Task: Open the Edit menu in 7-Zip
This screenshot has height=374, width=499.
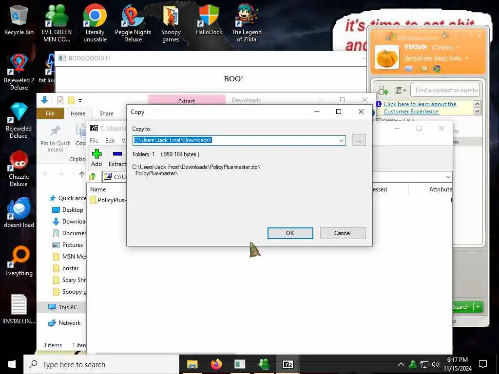Action: [x=110, y=141]
